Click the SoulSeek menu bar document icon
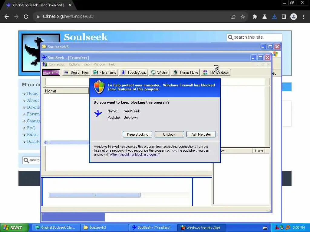Image resolution: width=310 pixels, height=232 pixels. click(45, 65)
